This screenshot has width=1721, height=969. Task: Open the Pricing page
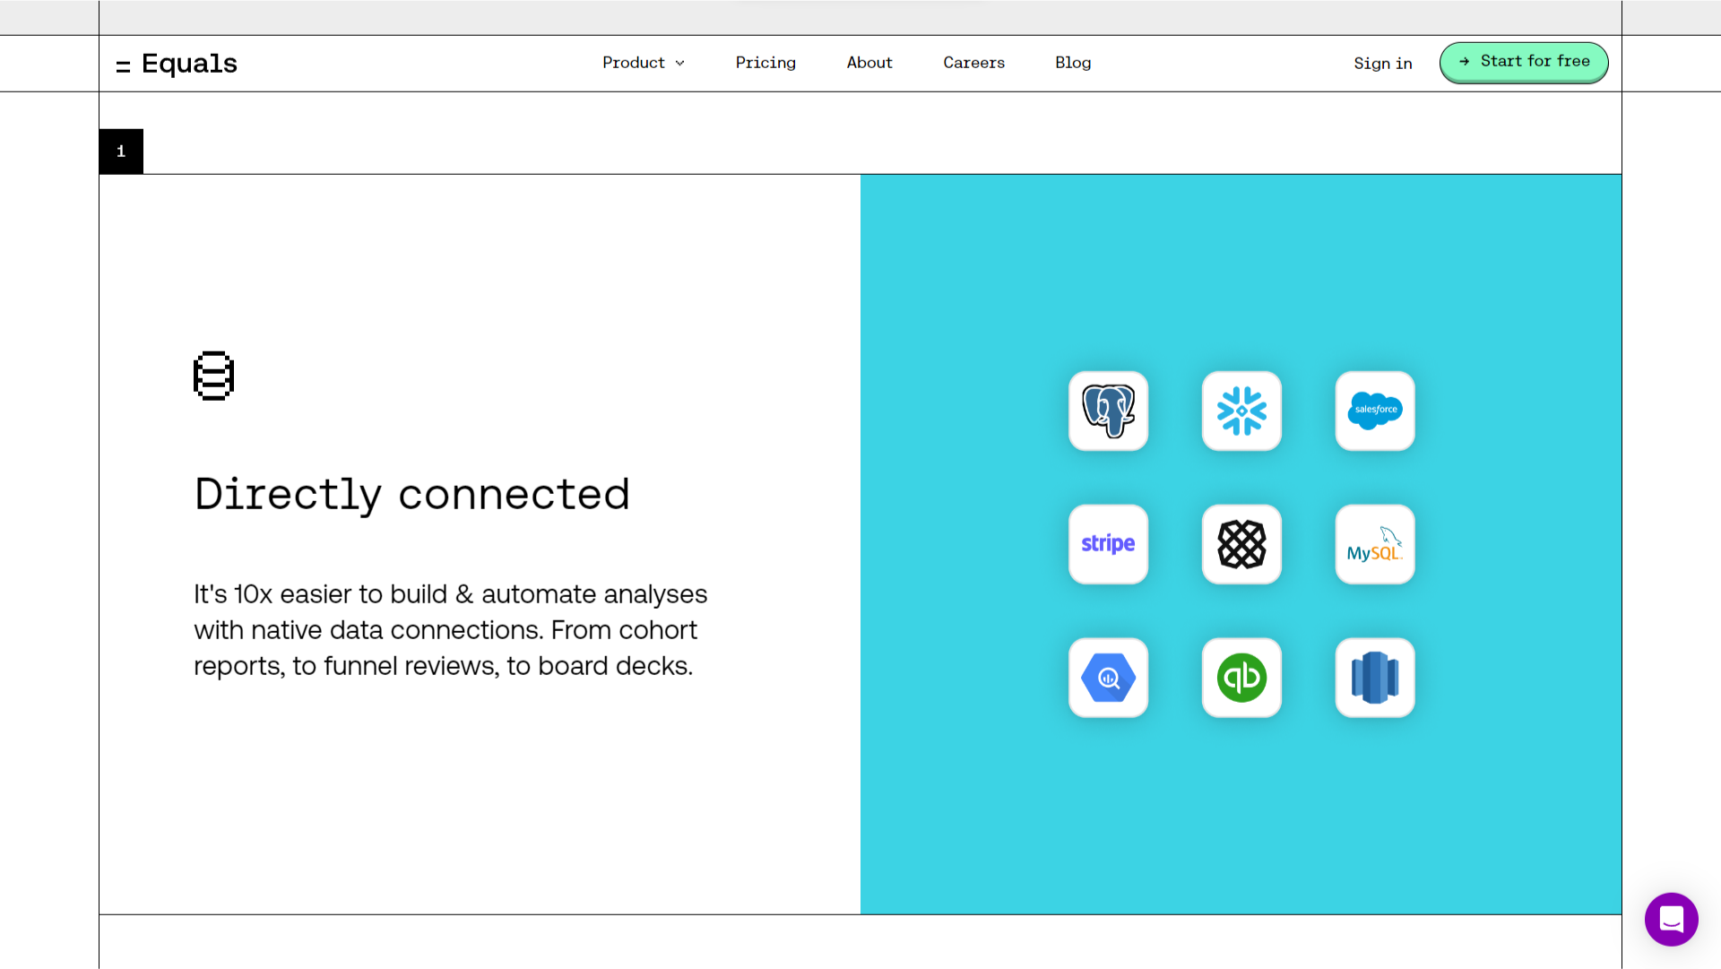[x=765, y=63]
